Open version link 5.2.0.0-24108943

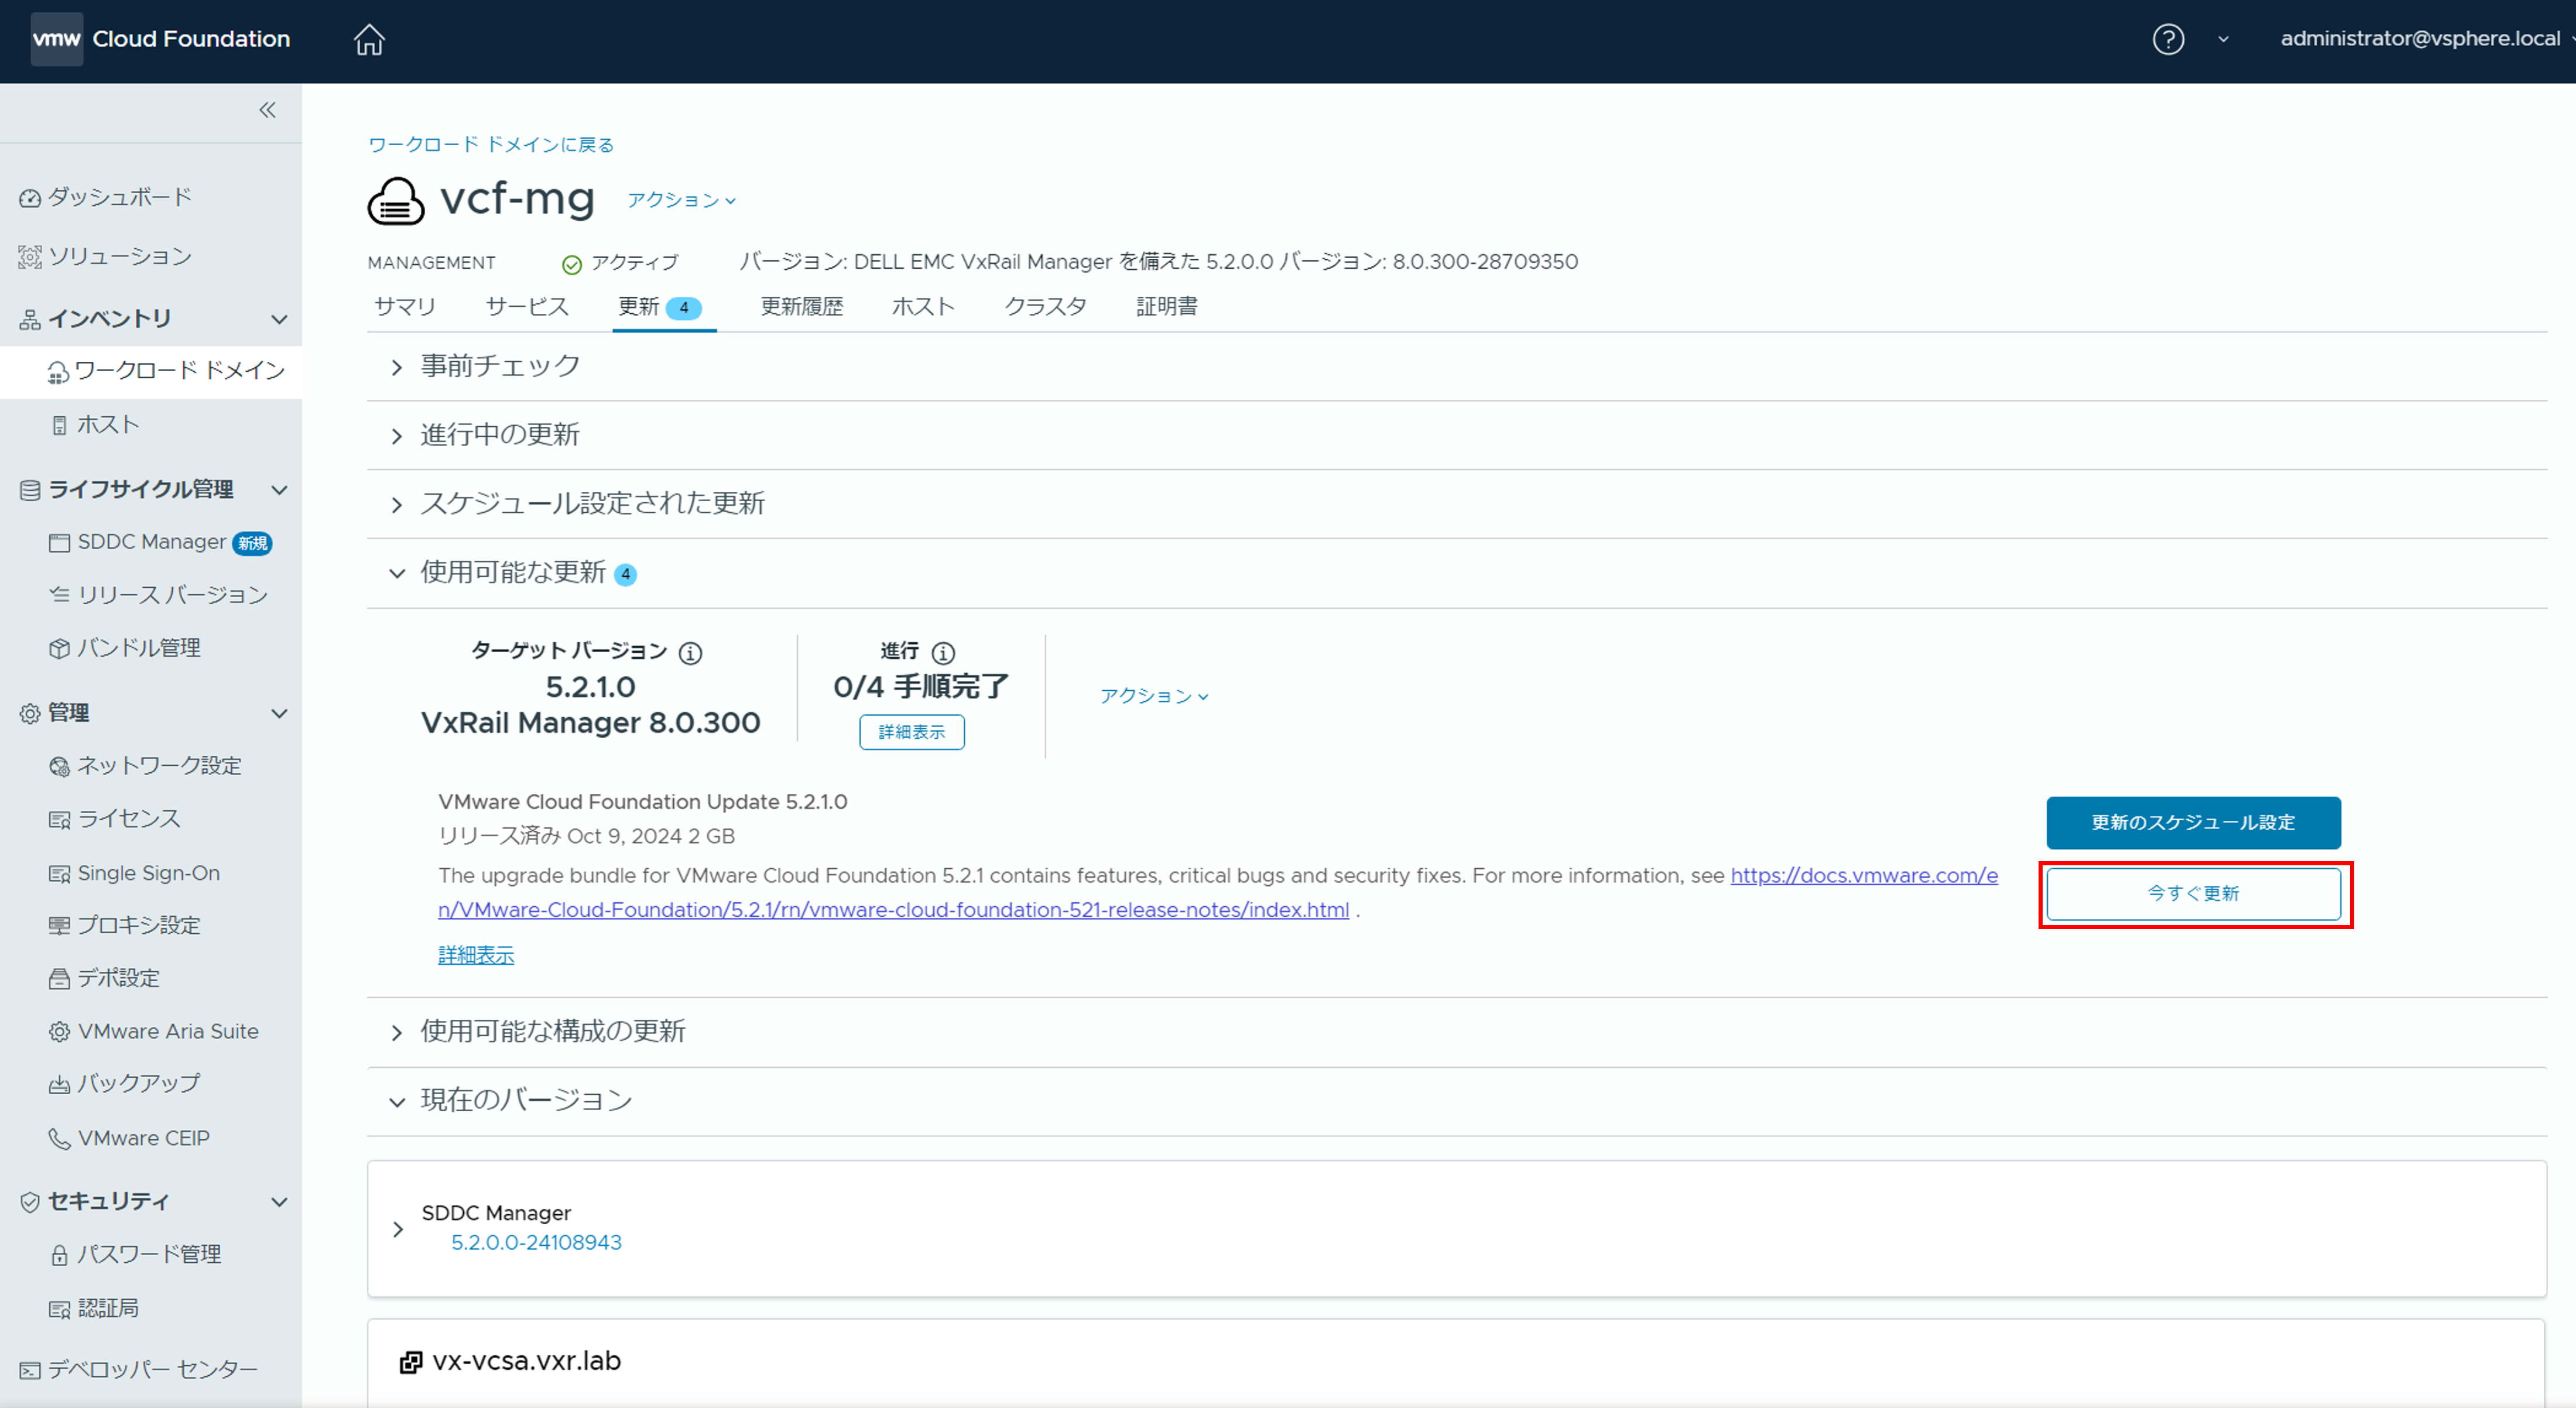536,1243
